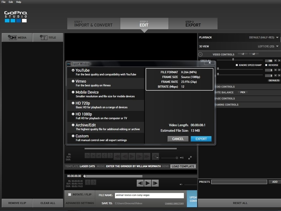
Task: Switch to Step 2 Edit tab
Action: tap(144, 23)
